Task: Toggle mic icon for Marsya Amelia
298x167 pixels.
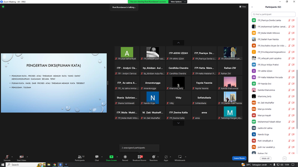Action: click(x=289, y=109)
